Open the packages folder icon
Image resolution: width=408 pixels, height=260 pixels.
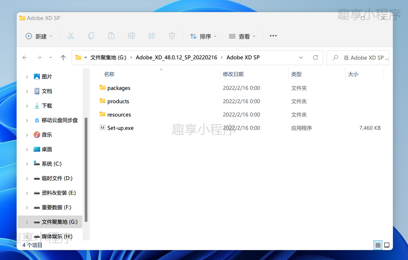click(102, 88)
